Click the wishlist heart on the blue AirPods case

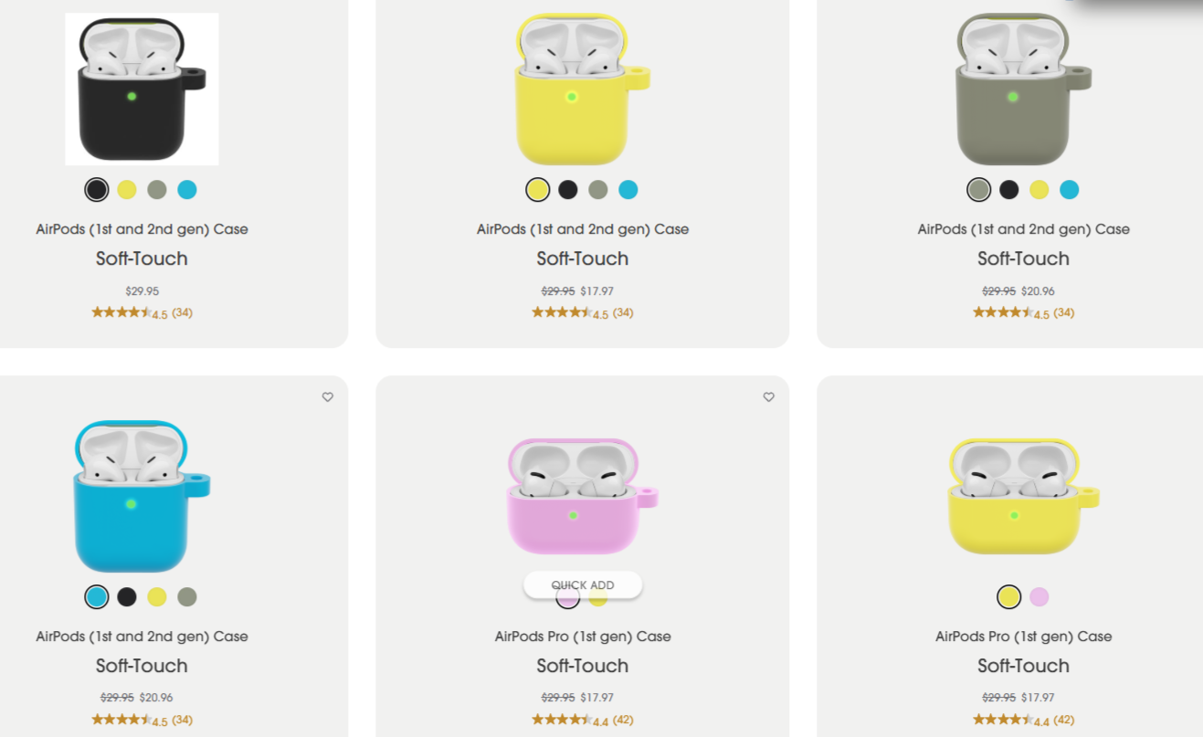(x=327, y=397)
